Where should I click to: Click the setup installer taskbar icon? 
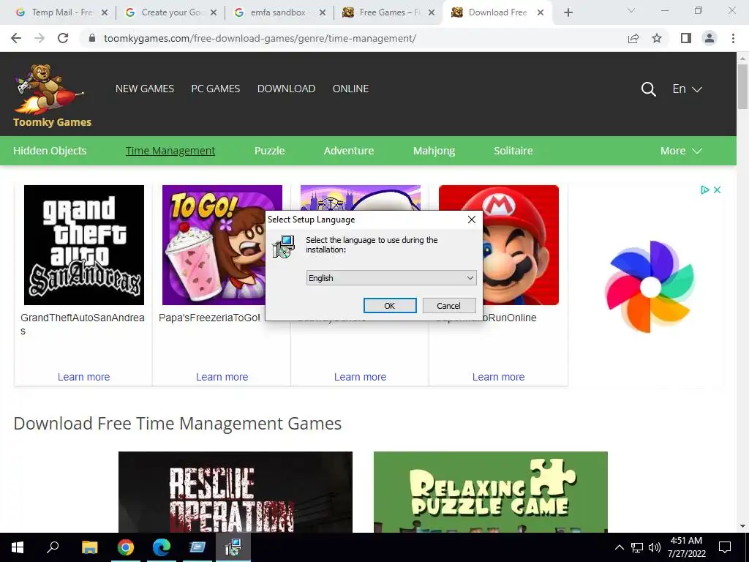[233, 547]
